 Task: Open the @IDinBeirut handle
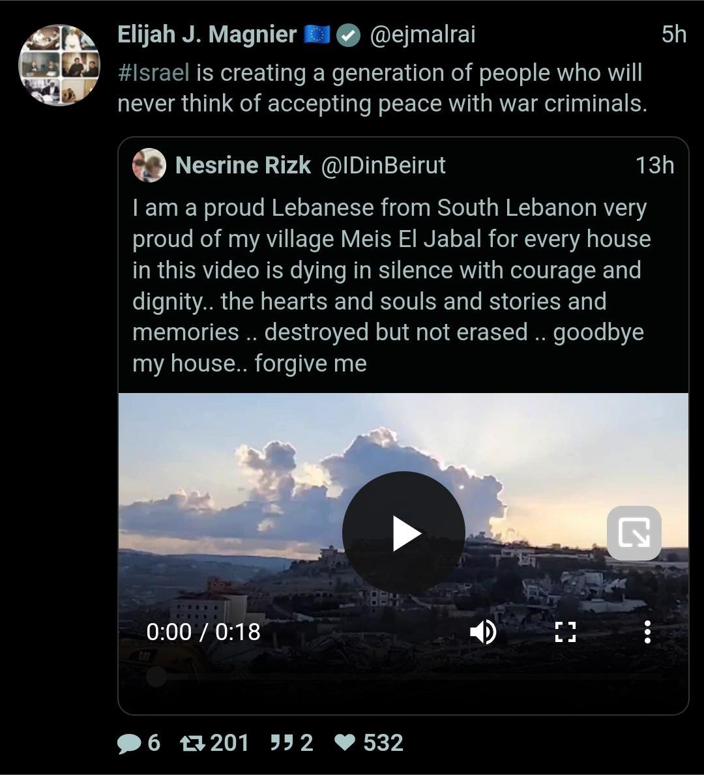pyautogui.click(x=383, y=166)
